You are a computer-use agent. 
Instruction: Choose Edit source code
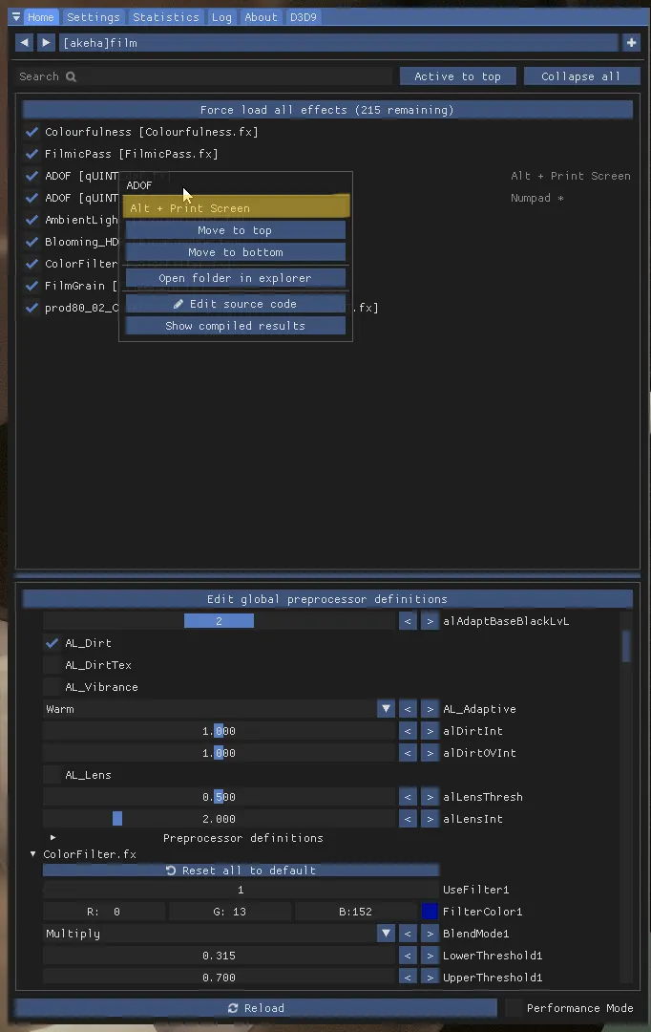click(x=235, y=304)
